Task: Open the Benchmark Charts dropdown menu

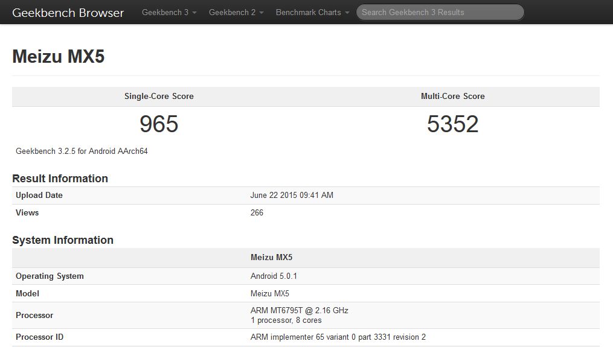Action: tap(312, 13)
